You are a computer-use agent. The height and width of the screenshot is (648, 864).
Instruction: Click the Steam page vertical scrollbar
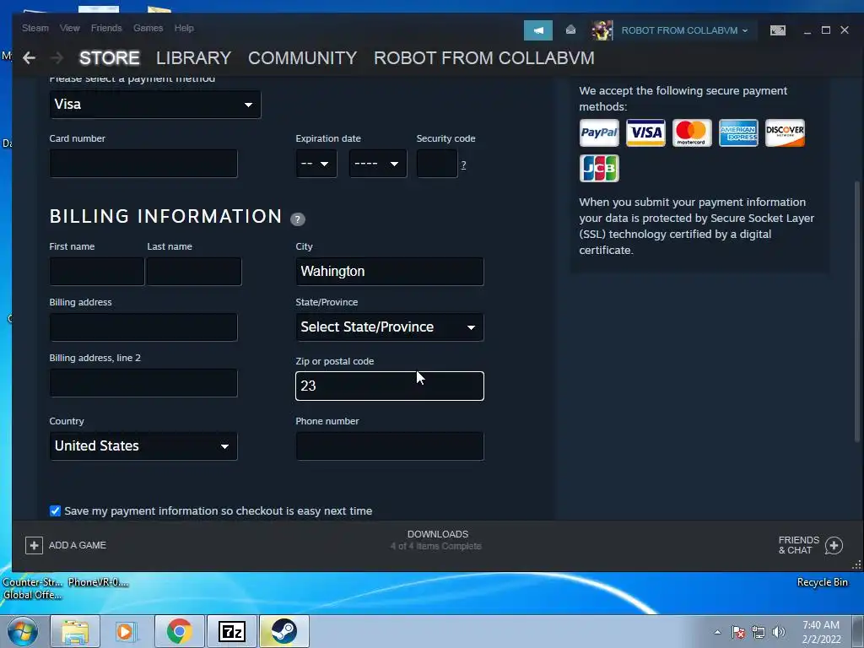[x=857, y=311]
